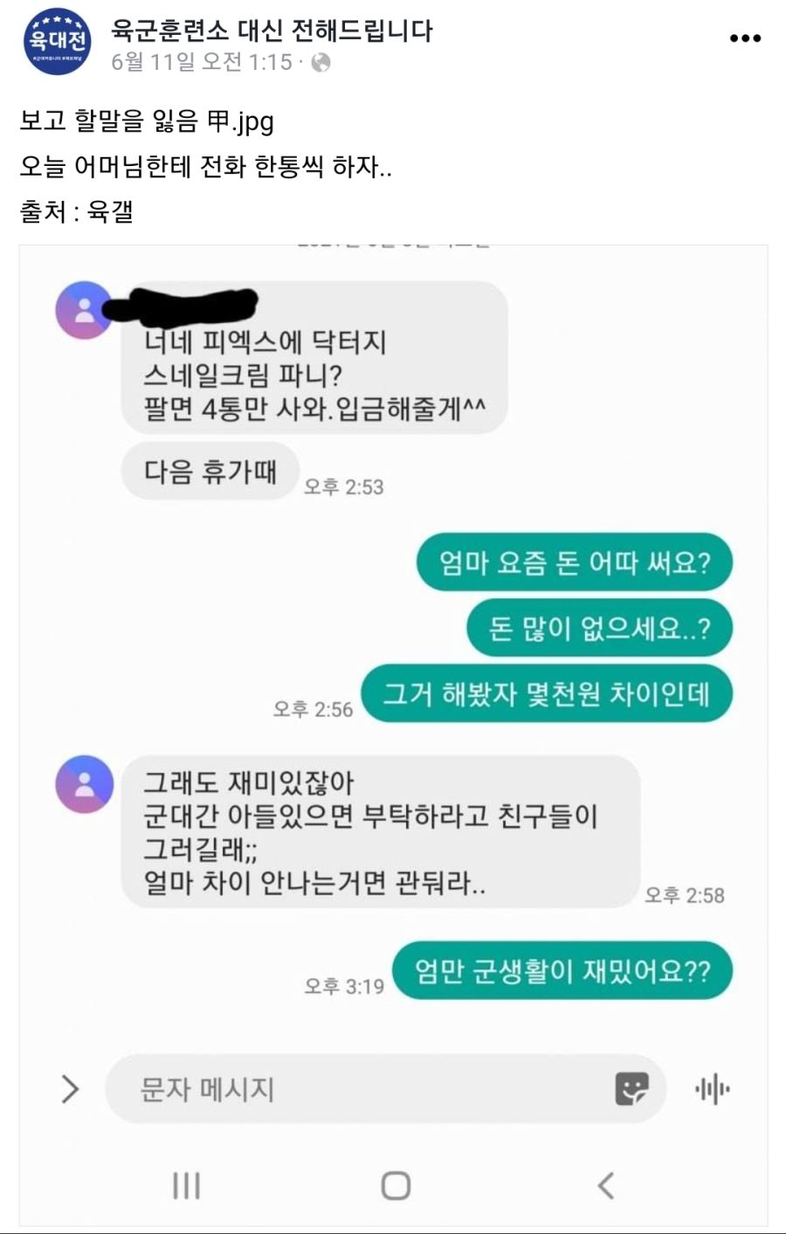Tap the Android back navigation arrow

coord(606,1185)
